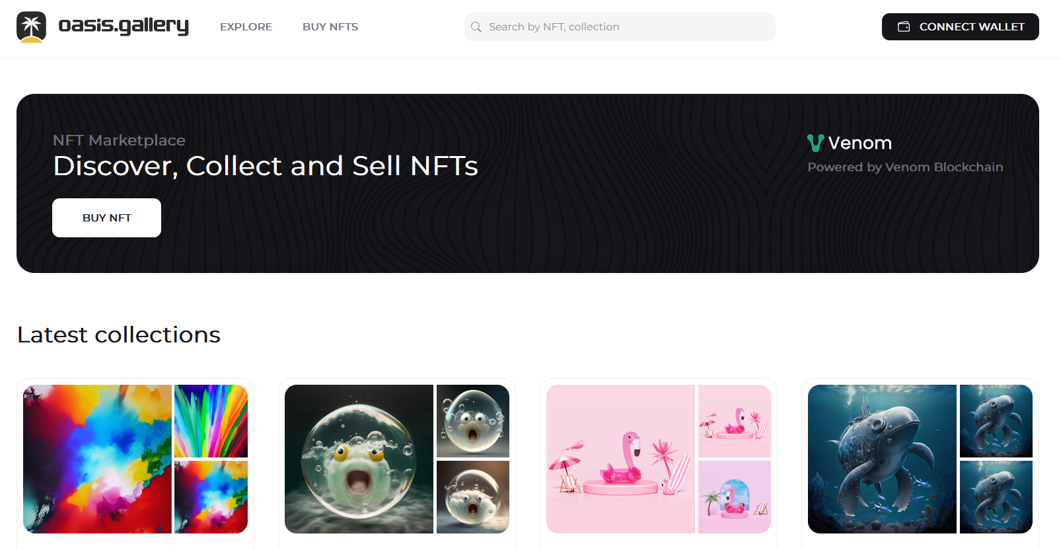1059x550 pixels.
Task: Select the flamingo snow globe small thumbnail
Action: coord(734,497)
